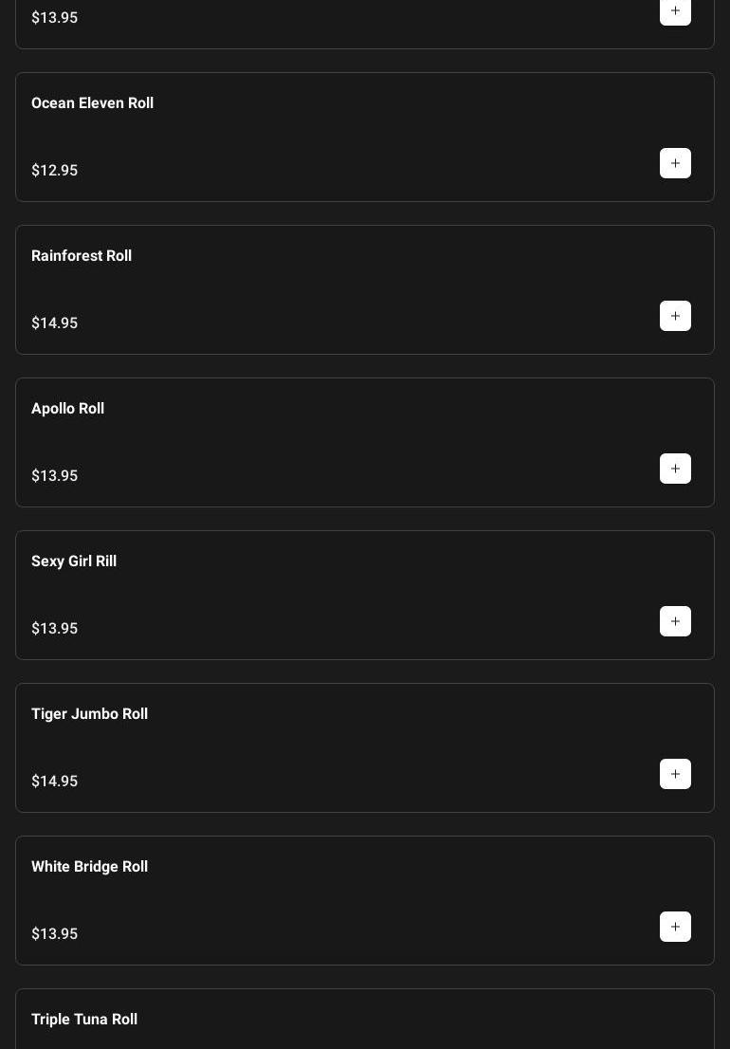Click the $13.95 price under Apollo Roll
Screen dimensions: 730x1049
point(55,476)
